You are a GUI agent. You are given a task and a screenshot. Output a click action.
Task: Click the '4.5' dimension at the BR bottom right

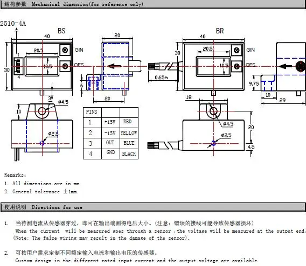[x=251, y=146]
